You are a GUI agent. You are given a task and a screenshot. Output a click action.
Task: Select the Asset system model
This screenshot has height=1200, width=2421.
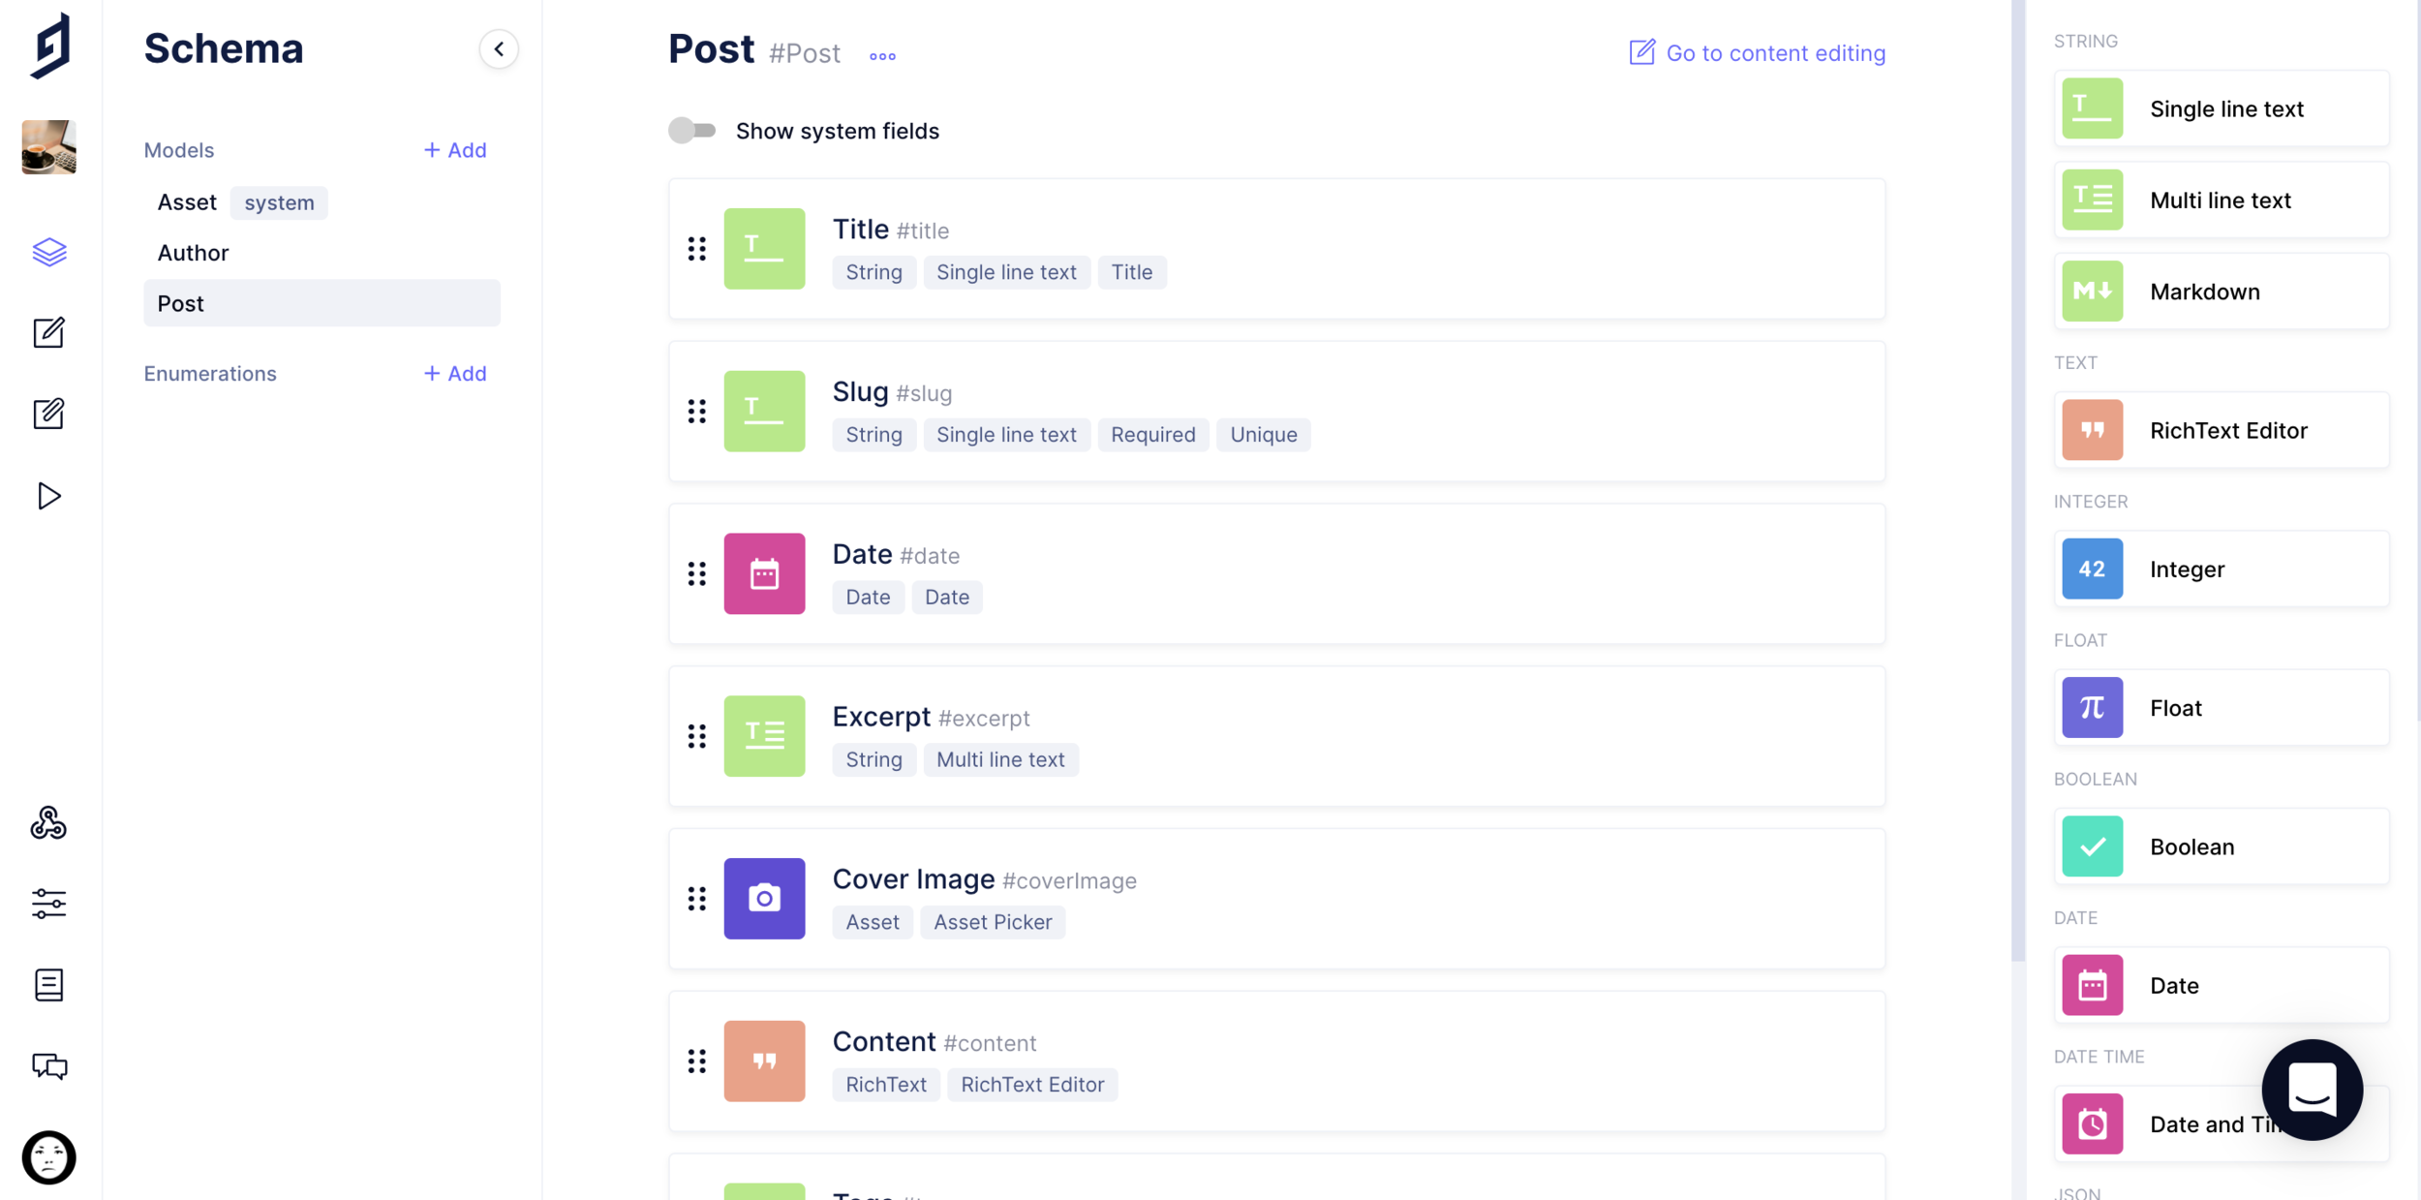pyautogui.click(x=188, y=202)
